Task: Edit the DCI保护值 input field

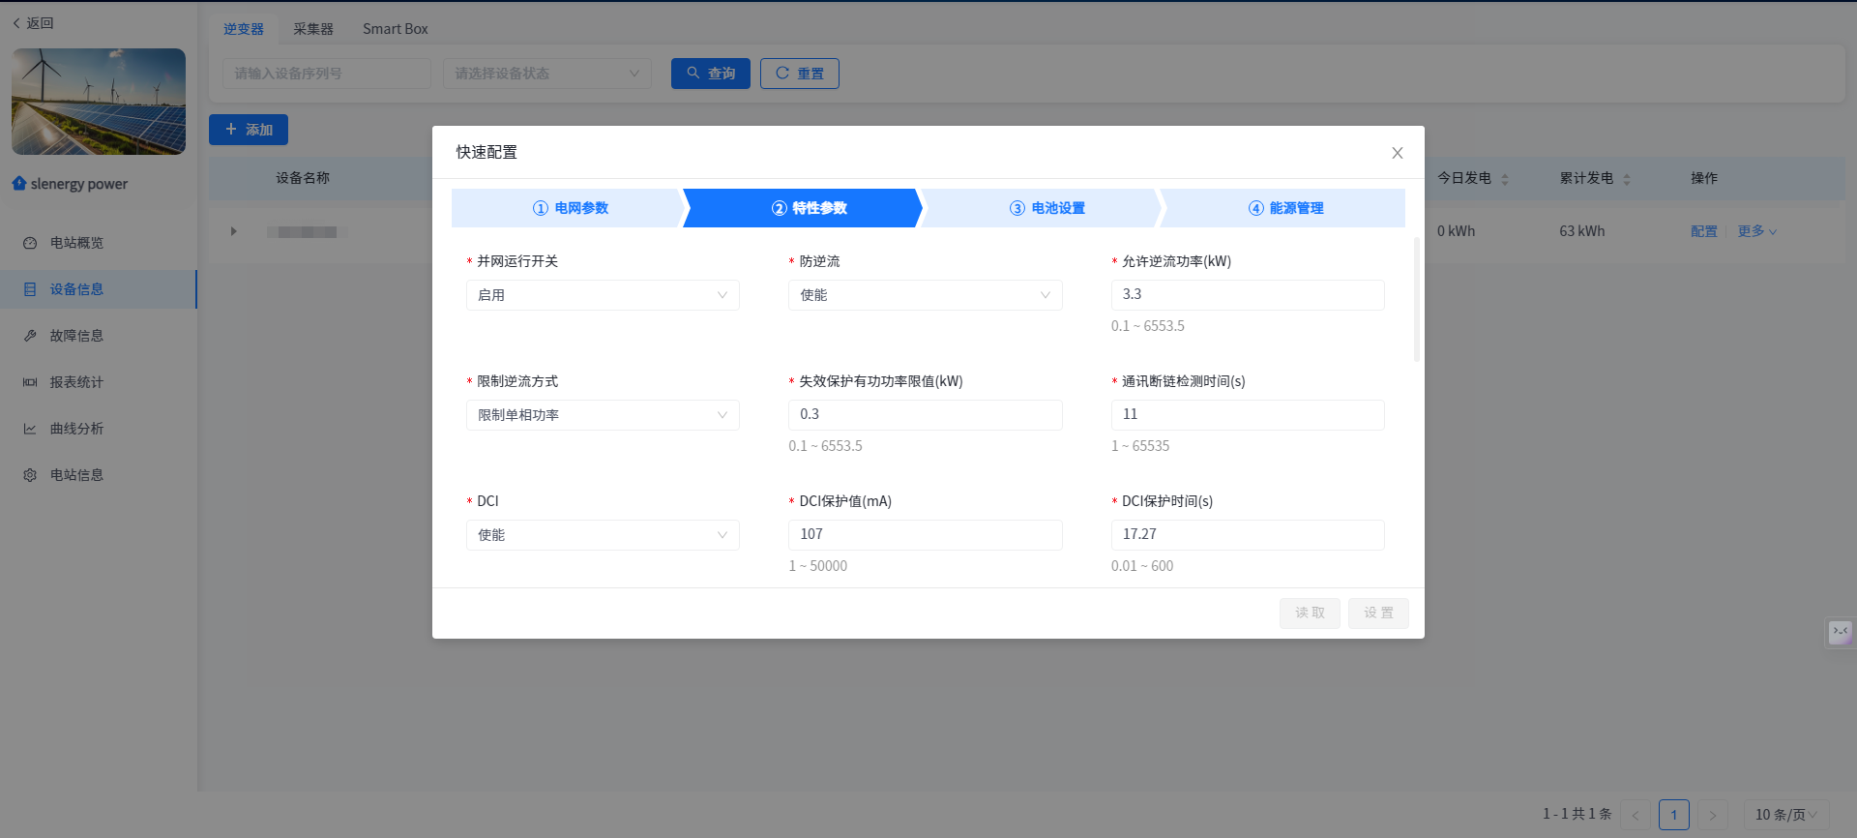Action: click(925, 535)
